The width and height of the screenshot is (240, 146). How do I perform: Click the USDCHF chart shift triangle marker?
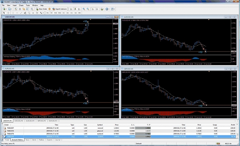coord(91,20)
